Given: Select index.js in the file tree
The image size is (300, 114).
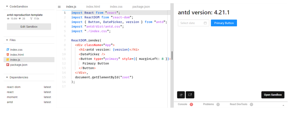Looking at the screenshot, I should [29, 60].
